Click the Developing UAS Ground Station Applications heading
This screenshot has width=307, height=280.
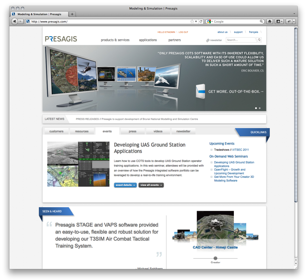coord(150,148)
